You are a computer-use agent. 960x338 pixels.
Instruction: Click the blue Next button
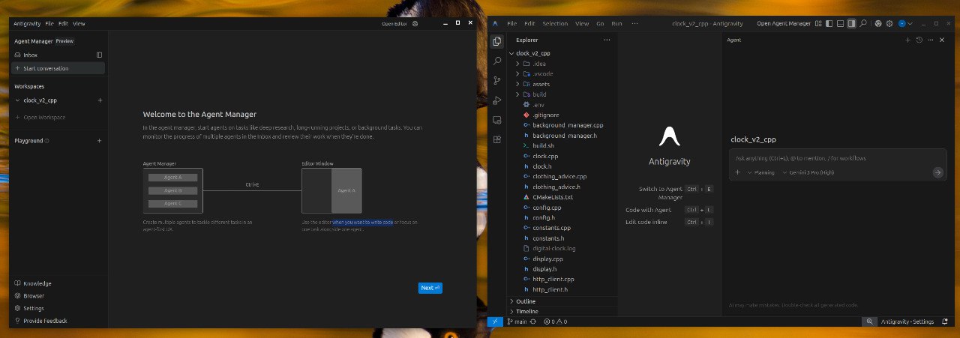[x=430, y=288]
